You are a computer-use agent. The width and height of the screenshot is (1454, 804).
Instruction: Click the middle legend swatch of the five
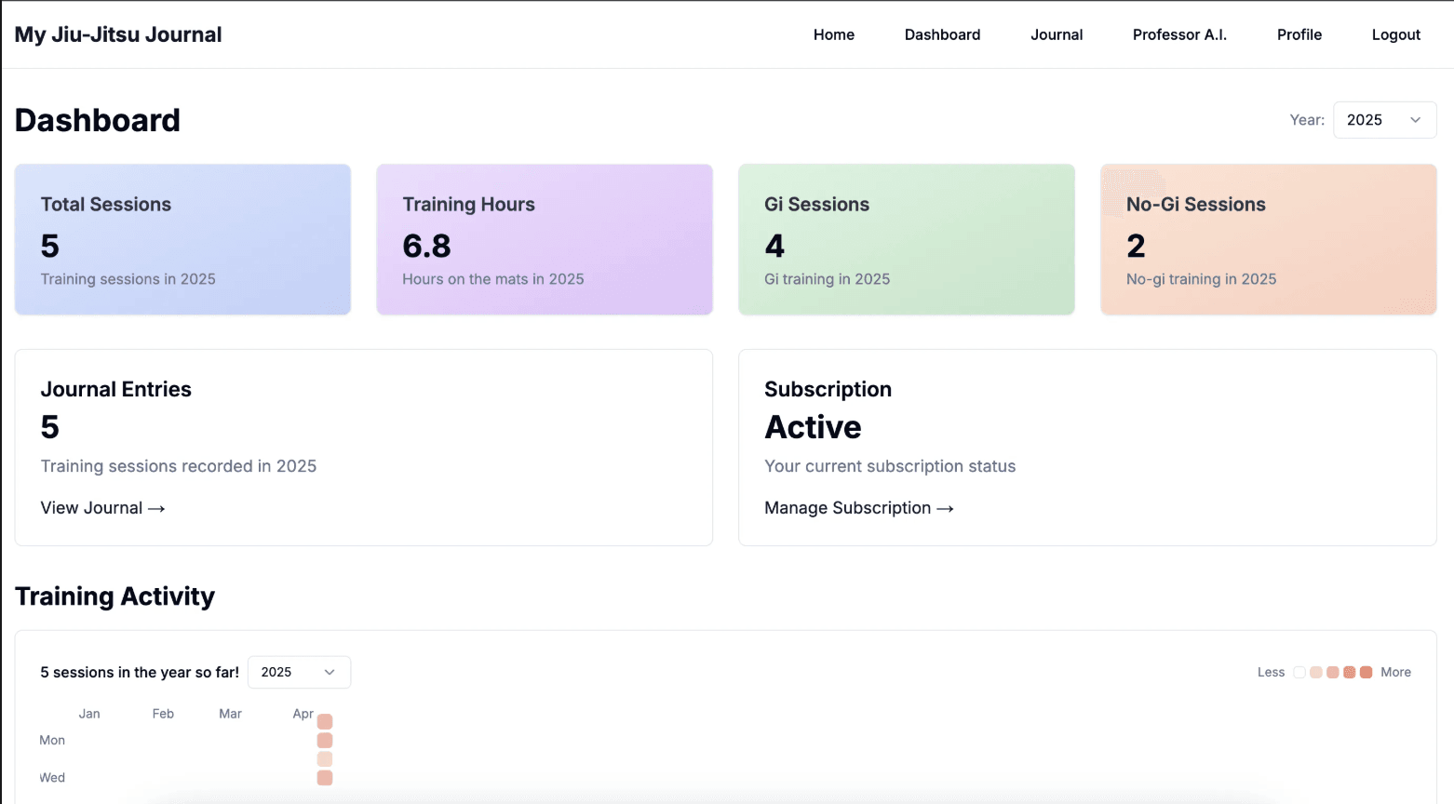(x=1333, y=672)
